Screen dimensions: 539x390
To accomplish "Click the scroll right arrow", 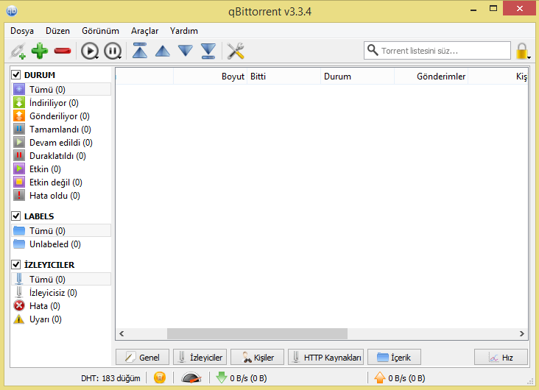I will (x=522, y=333).
